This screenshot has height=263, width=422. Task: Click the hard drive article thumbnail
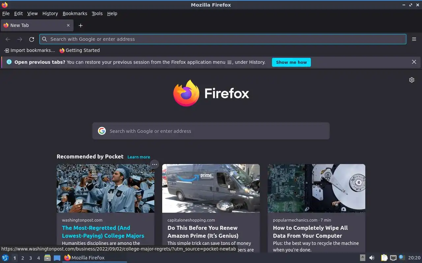pyautogui.click(x=316, y=188)
